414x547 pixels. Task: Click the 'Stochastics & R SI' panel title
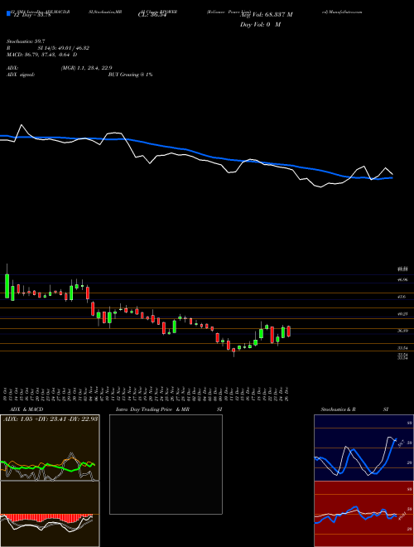coord(355,409)
